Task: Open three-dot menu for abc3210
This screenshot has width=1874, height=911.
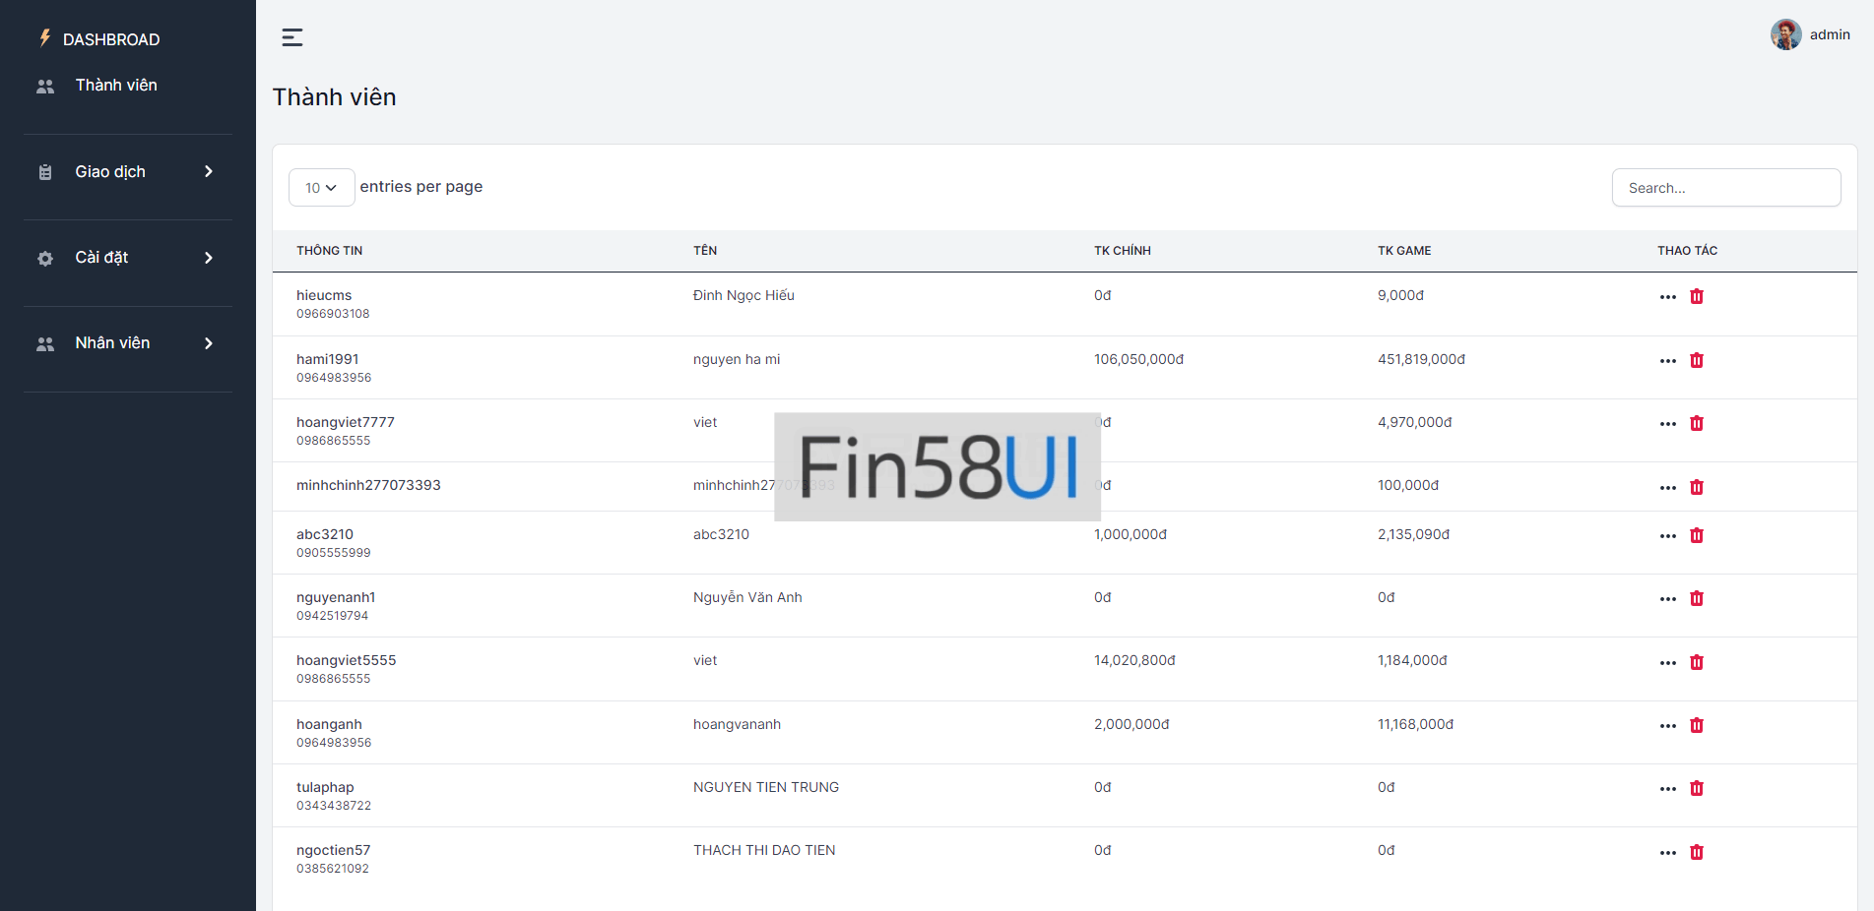Action: (x=1667, y=536)
